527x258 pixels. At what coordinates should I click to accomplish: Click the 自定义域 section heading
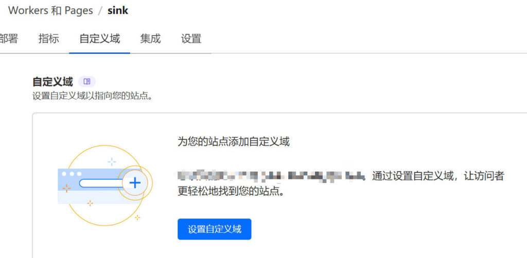52,82
